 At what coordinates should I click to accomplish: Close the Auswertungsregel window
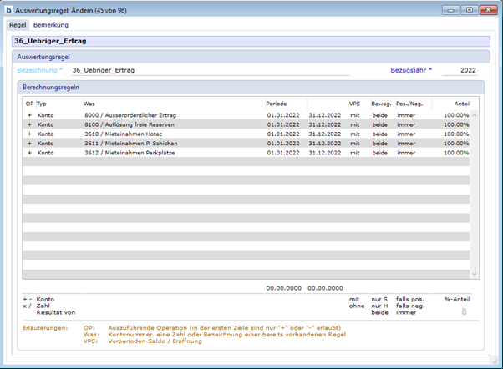pos(487,10)
